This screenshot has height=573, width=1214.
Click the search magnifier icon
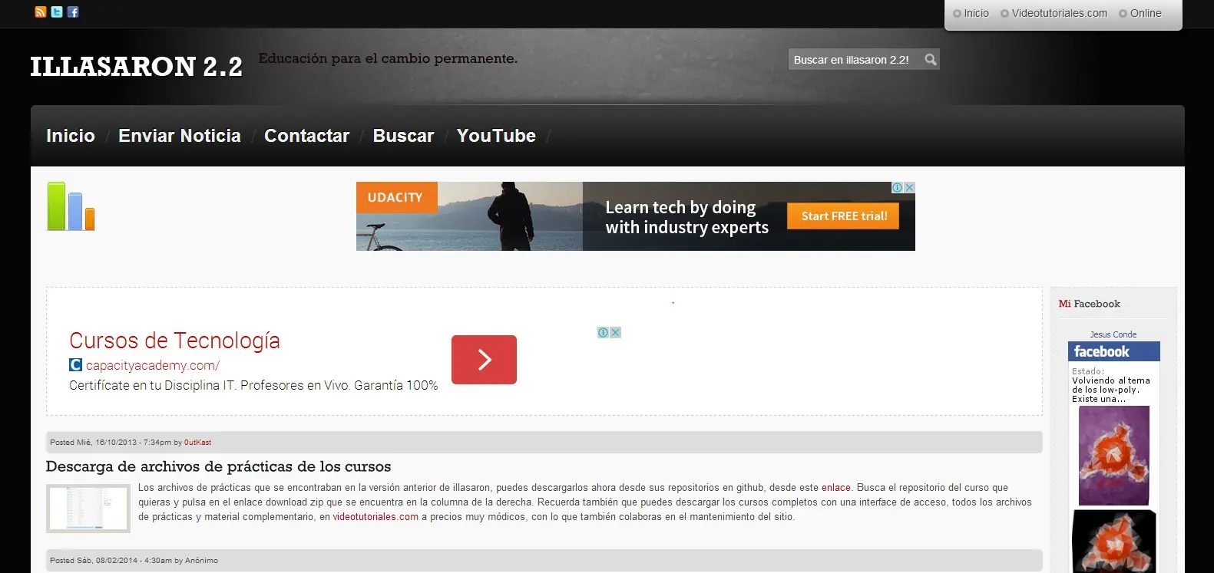(930, 60)
